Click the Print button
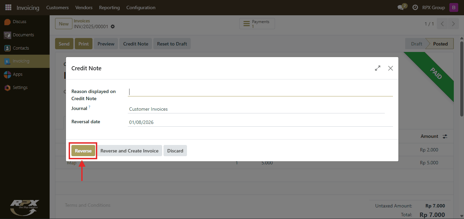 point(84,44)
